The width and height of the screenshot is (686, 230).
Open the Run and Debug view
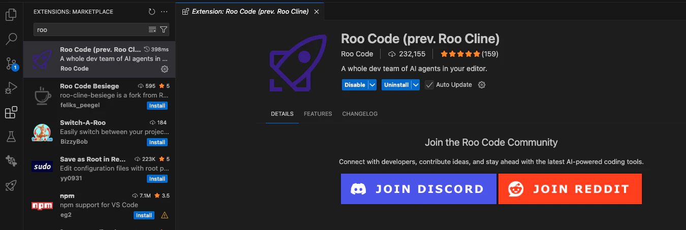tap(11, 88)
